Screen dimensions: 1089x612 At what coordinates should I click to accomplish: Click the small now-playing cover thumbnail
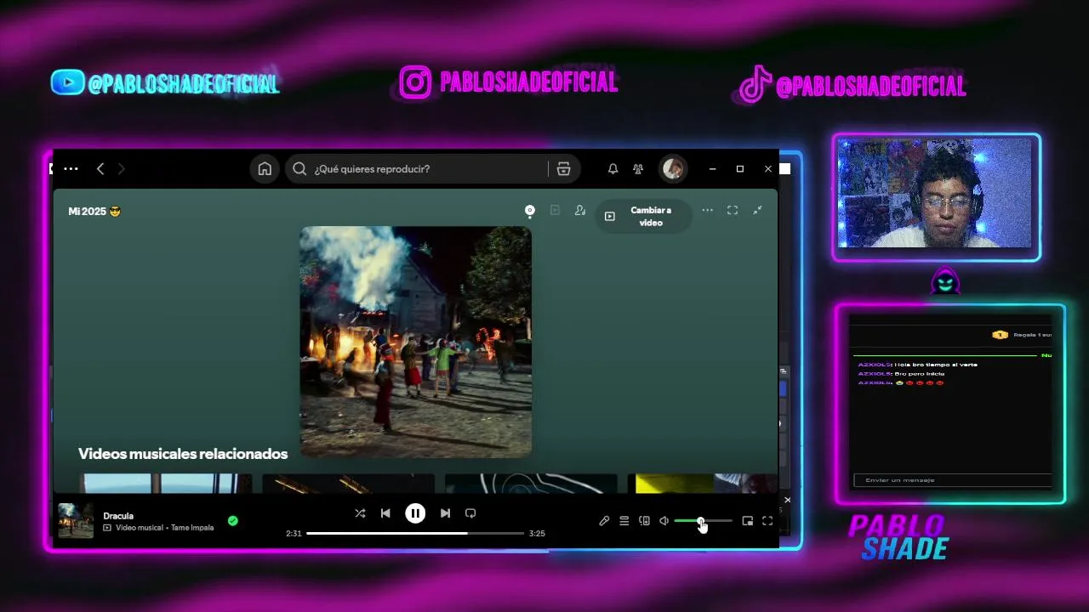(x=76, y=520)
